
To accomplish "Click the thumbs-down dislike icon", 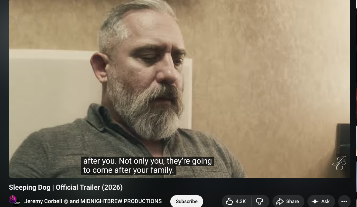I will pyautogui.click(x=259, y=201).
